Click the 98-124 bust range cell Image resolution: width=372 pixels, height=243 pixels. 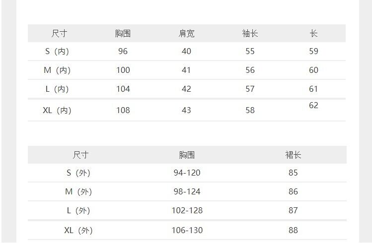point(187,191)
